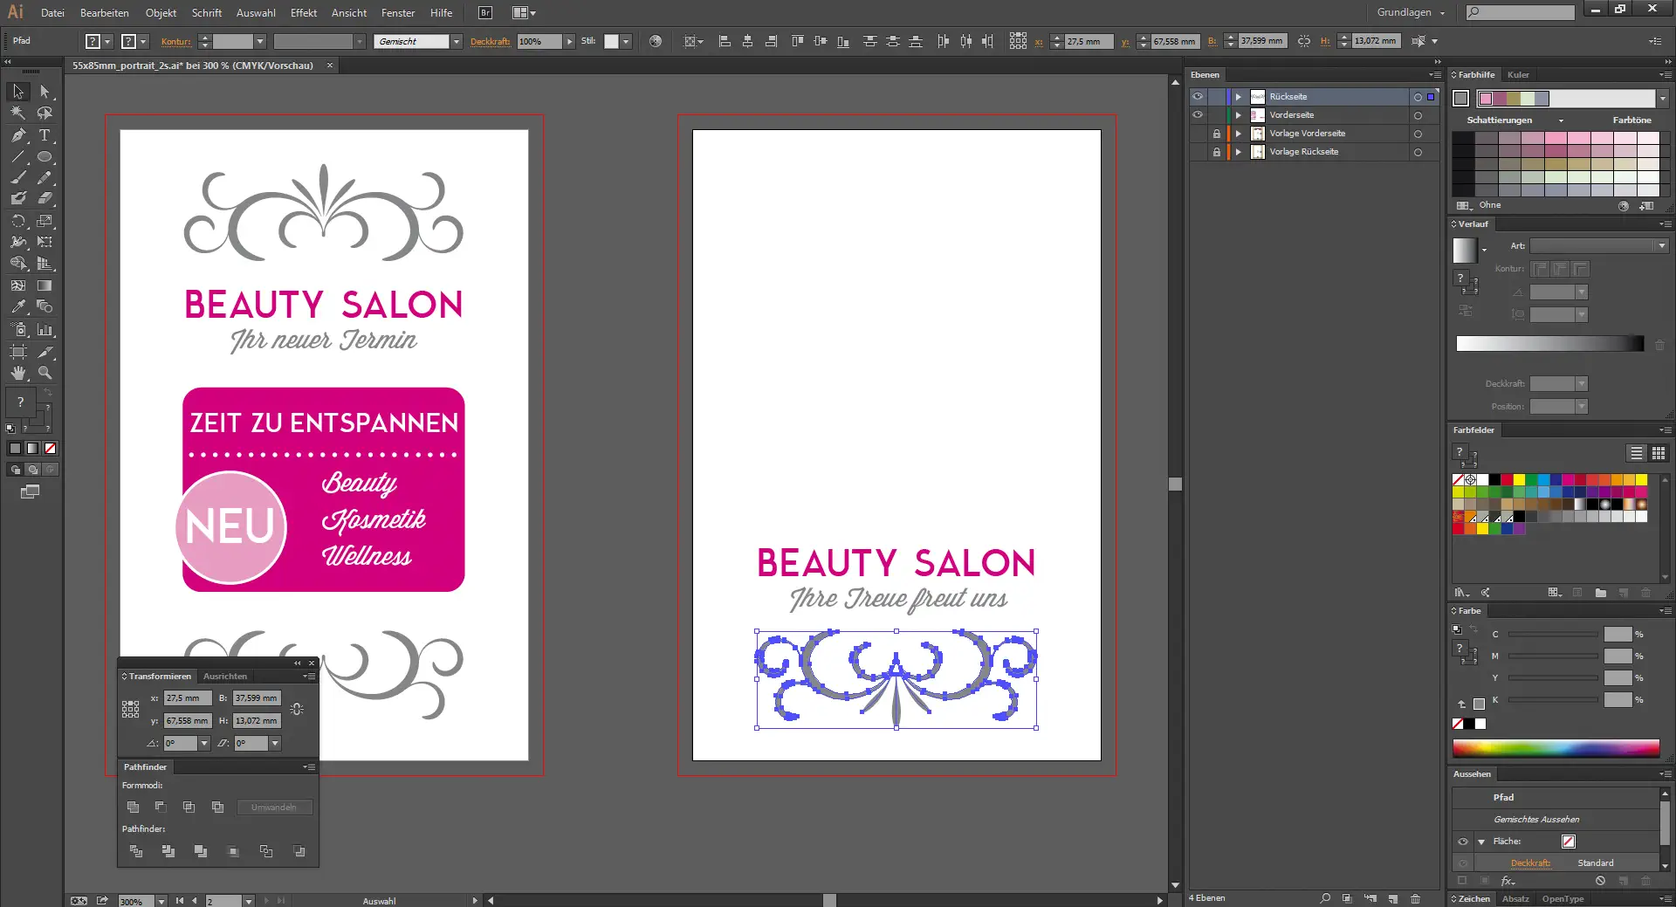Select the Zoom tool magnifier
Screen dimensions: 1676x907
(x=45, y=373)
